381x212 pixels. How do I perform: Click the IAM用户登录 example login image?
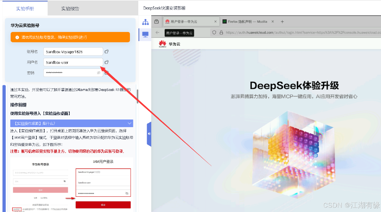pyautogui.click(x=72, y=185)
